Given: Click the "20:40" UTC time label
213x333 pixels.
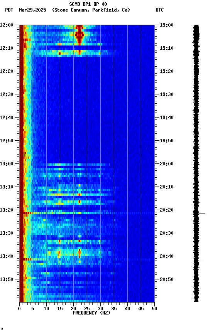Looking at the screenshot, I should tap(167, 256).
